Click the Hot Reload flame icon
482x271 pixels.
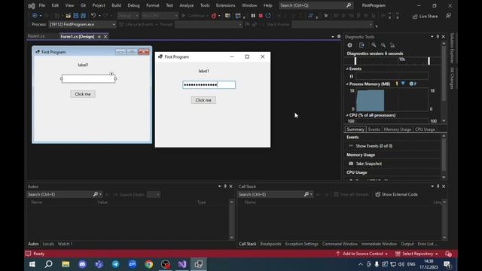coord(214,16)
